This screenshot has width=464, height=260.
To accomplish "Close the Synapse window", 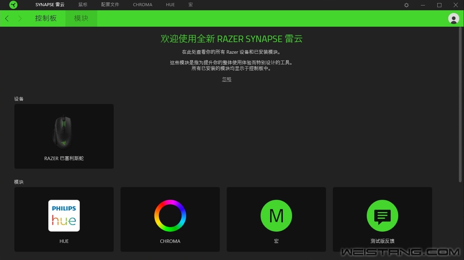I will [x=456, y=5].
